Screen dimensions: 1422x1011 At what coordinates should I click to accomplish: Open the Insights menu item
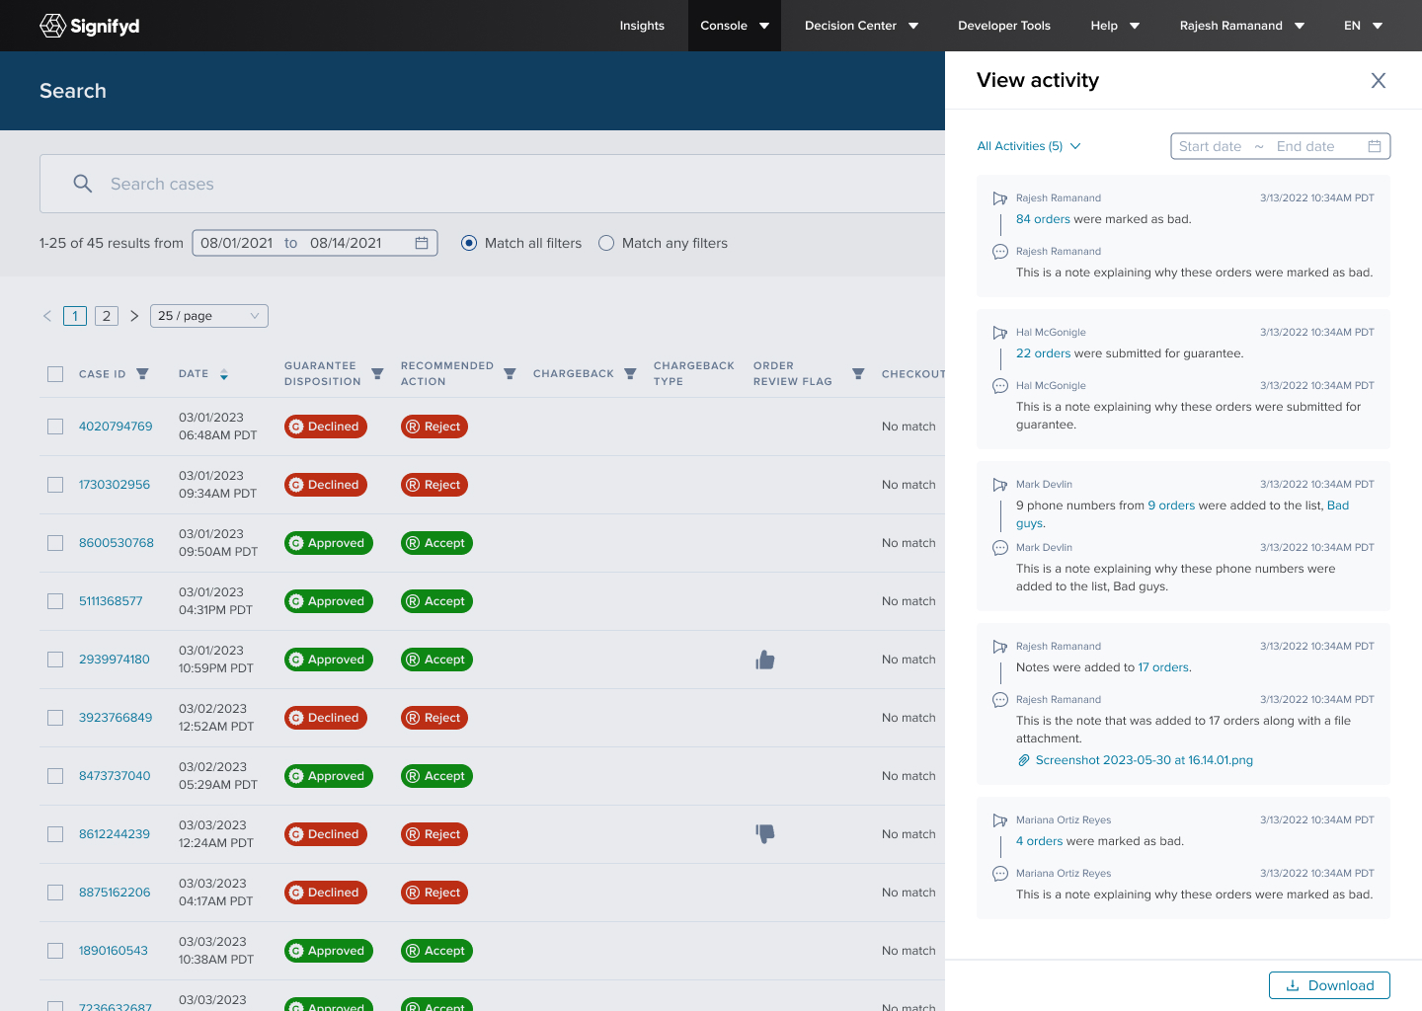642,26
